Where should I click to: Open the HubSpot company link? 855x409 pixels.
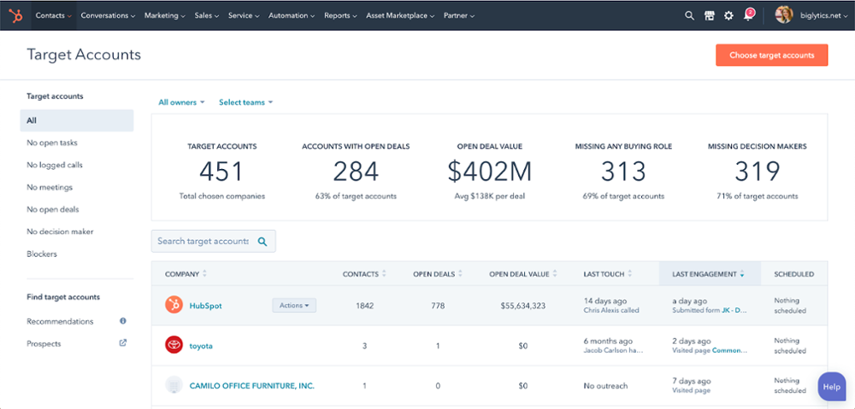point(205,306)
